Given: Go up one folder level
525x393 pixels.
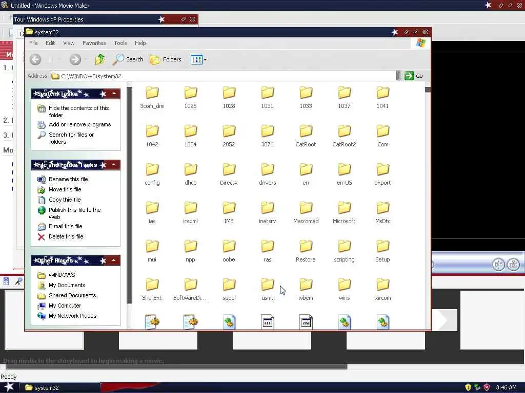Looking at the screenshot, I should (x=100, y=59).
